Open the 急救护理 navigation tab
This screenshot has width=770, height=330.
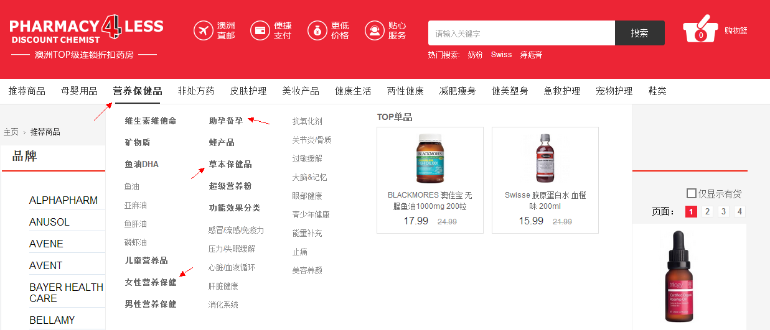(562, 91)
